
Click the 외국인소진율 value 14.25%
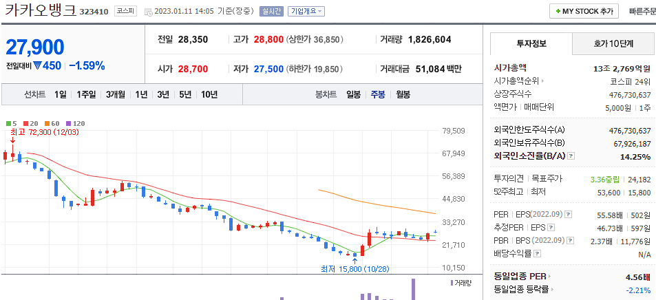[635, 156]
